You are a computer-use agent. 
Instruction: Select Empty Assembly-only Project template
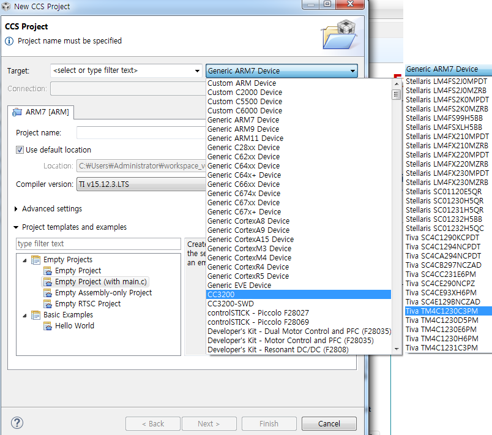tap(103, 293)
